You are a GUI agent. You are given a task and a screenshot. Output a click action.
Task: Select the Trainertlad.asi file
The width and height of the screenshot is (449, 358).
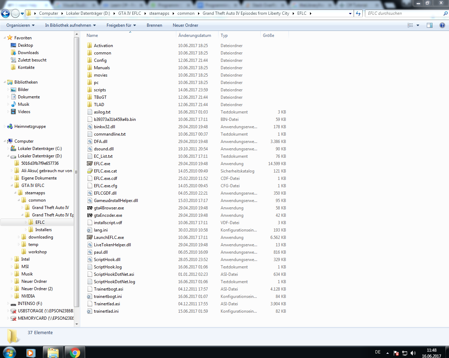point(107,304)
